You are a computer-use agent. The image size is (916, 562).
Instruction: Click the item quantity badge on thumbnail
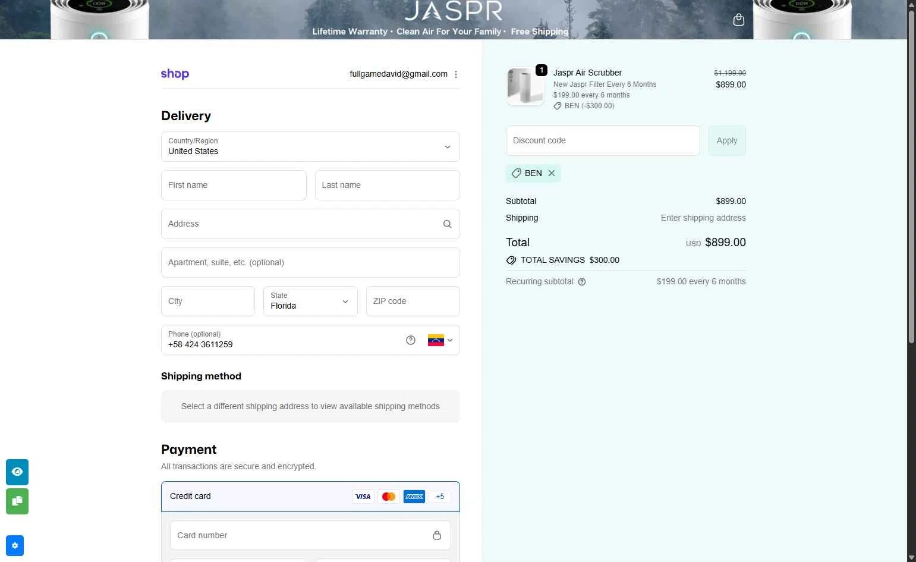(542, 70)
